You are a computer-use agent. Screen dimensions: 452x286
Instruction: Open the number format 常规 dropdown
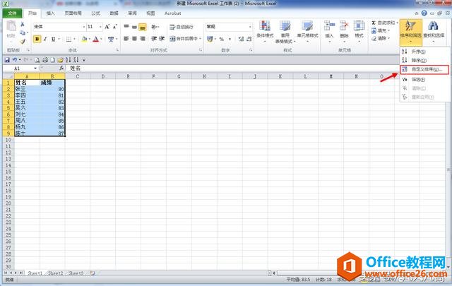coord(250,27)
